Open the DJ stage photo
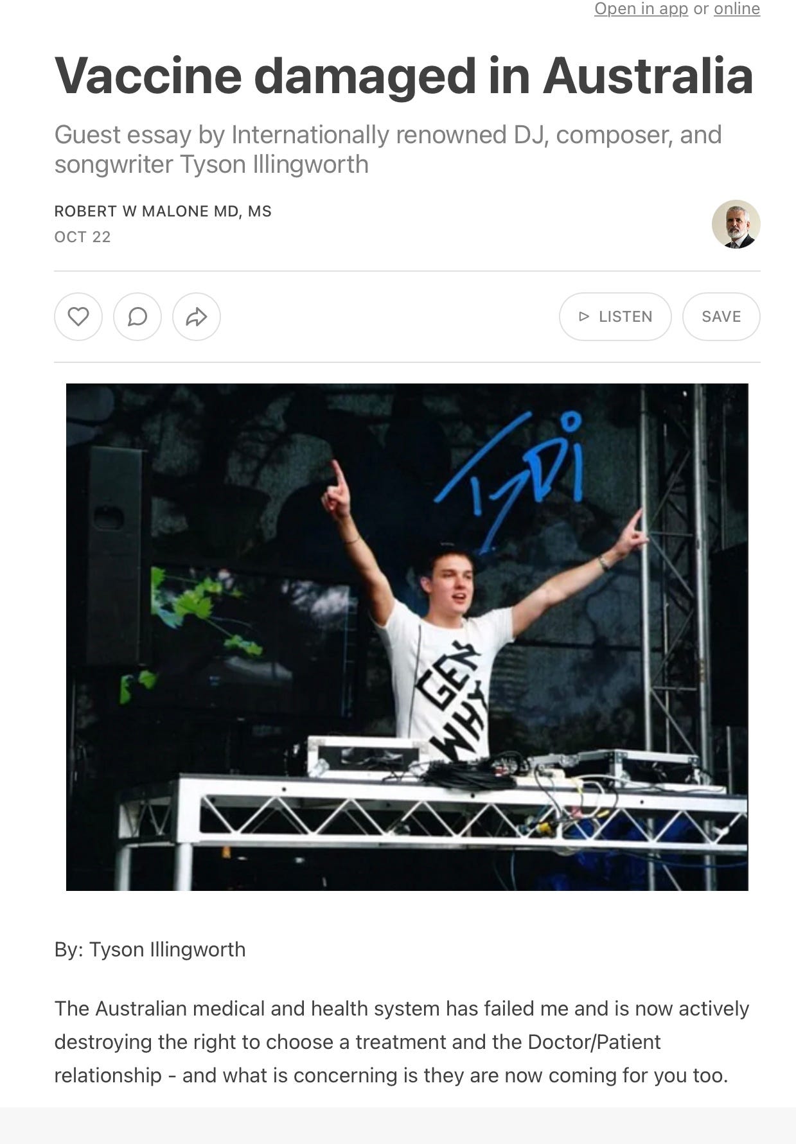 [x=407, y=637]
